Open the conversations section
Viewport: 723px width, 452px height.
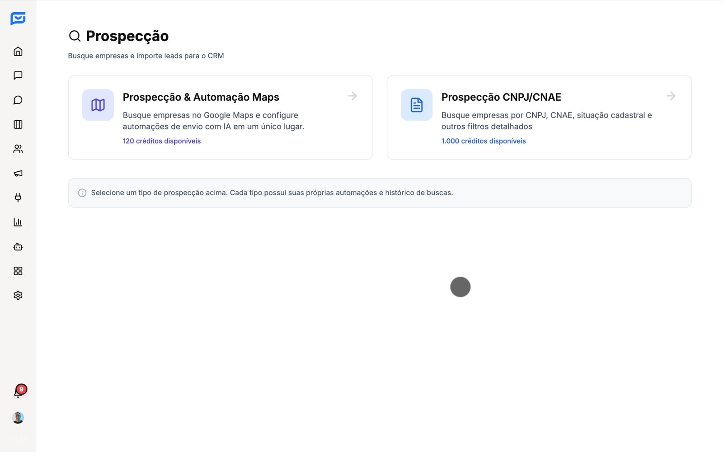[18, 100]
